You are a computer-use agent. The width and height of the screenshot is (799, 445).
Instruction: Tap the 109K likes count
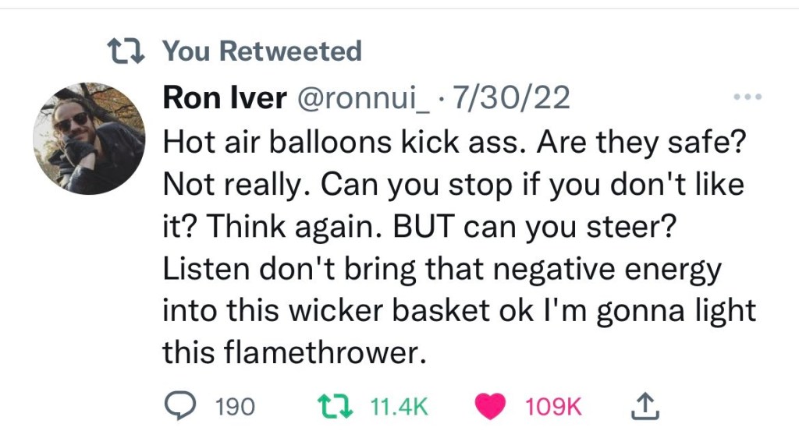point(553,406)
